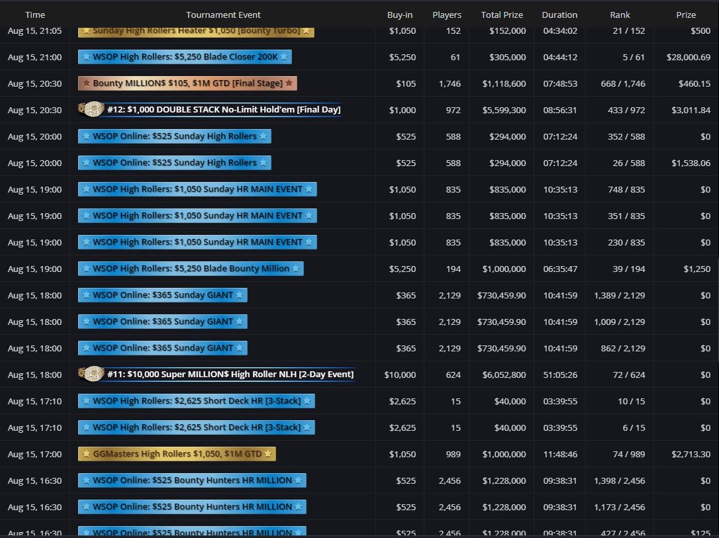
Task: Open Sunday High Rollers Heater $1,050 tournament
Action: coord(196,30)
